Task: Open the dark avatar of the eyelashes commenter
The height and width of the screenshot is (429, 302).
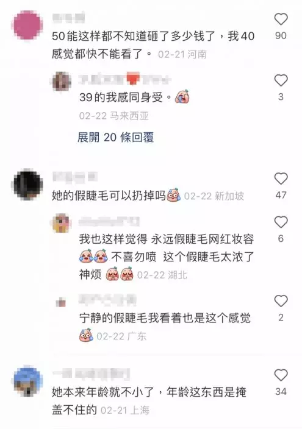Action: 28,184
